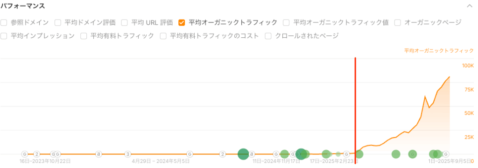Check the 平均 URL 評価 option

coord(124,22)
